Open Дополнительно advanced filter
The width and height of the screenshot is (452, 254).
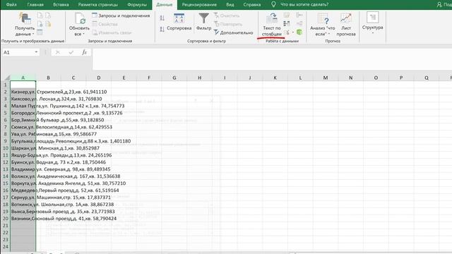(x=234, y=32)
